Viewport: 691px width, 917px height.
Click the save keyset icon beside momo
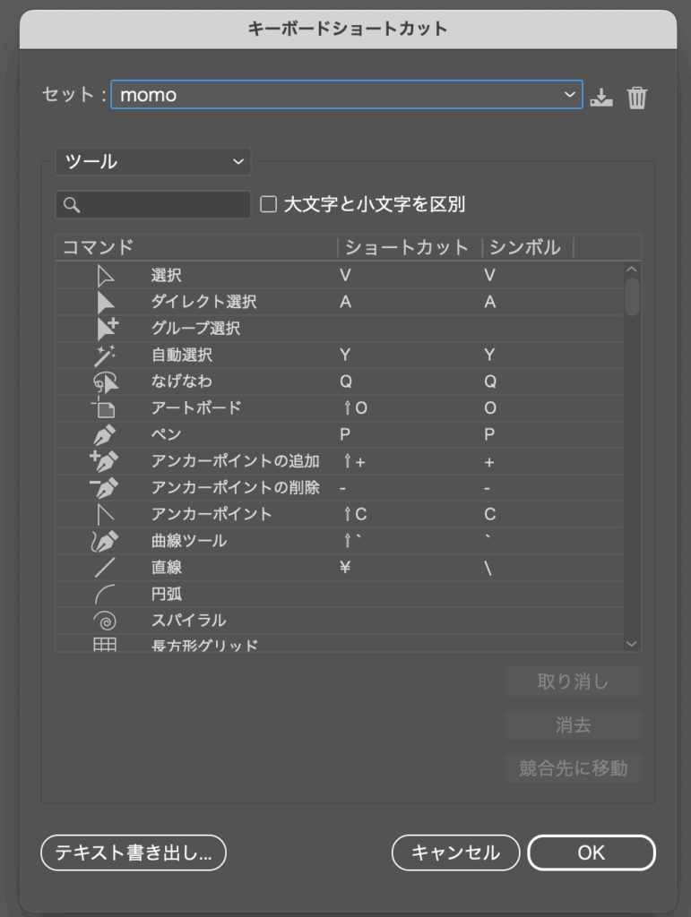[600, 97]
